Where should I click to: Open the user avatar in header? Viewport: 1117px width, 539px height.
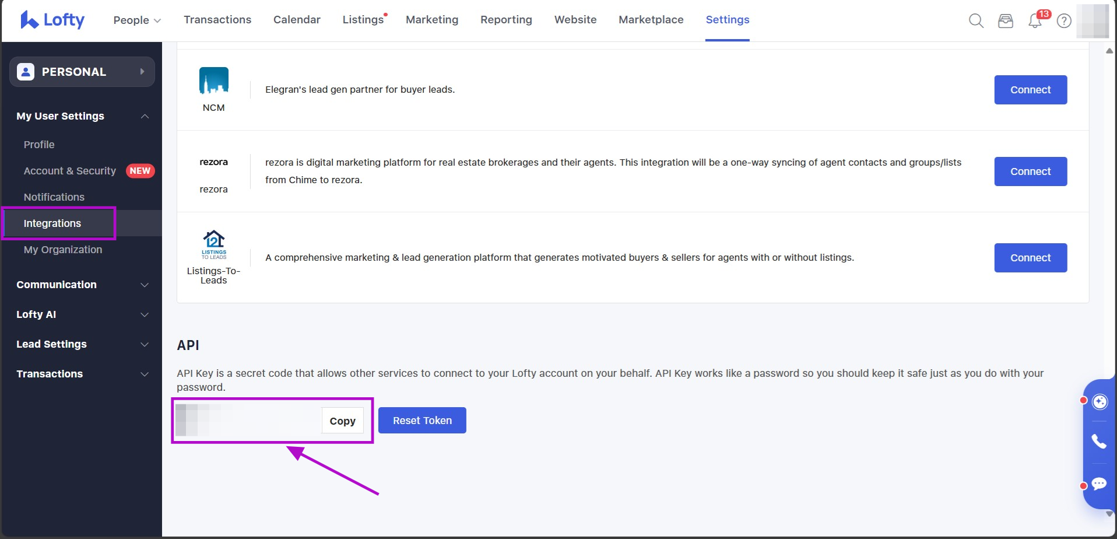click(x=1092, y=21)
